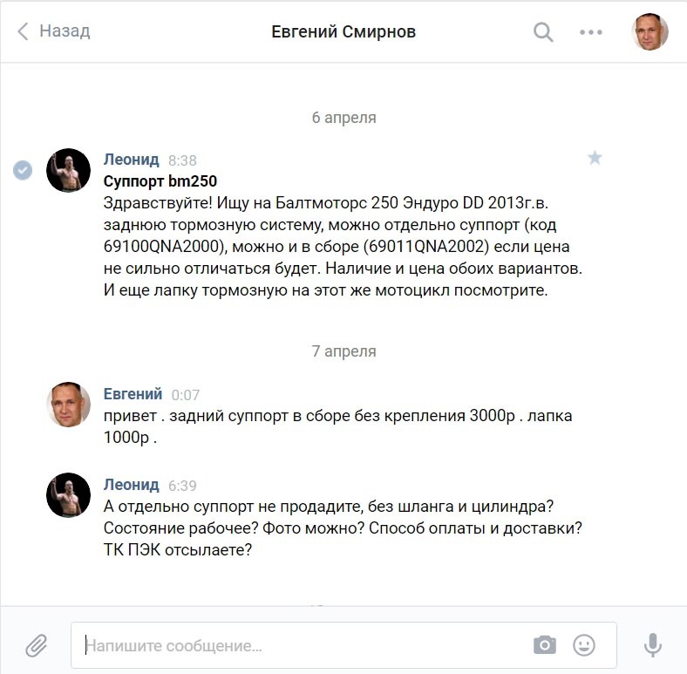
Task: Go back using the Назад link
Action: point(65,31)
